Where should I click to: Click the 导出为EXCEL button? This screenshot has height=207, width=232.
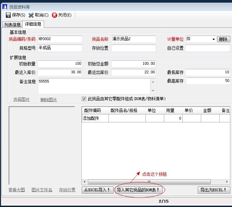point(214,190)
